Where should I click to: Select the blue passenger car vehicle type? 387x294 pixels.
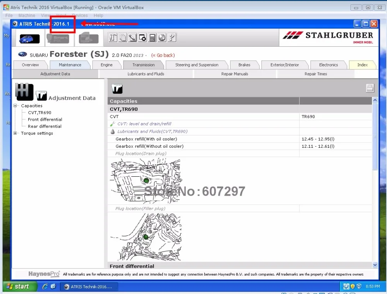point(29,39)
